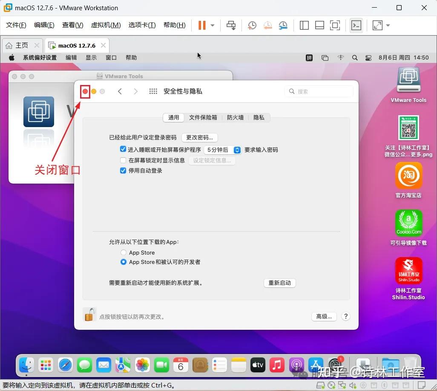The width and height of the screenshot is (437, 391).
Task: Click the lock icon to prevent changes
Action: coord(89,315)
